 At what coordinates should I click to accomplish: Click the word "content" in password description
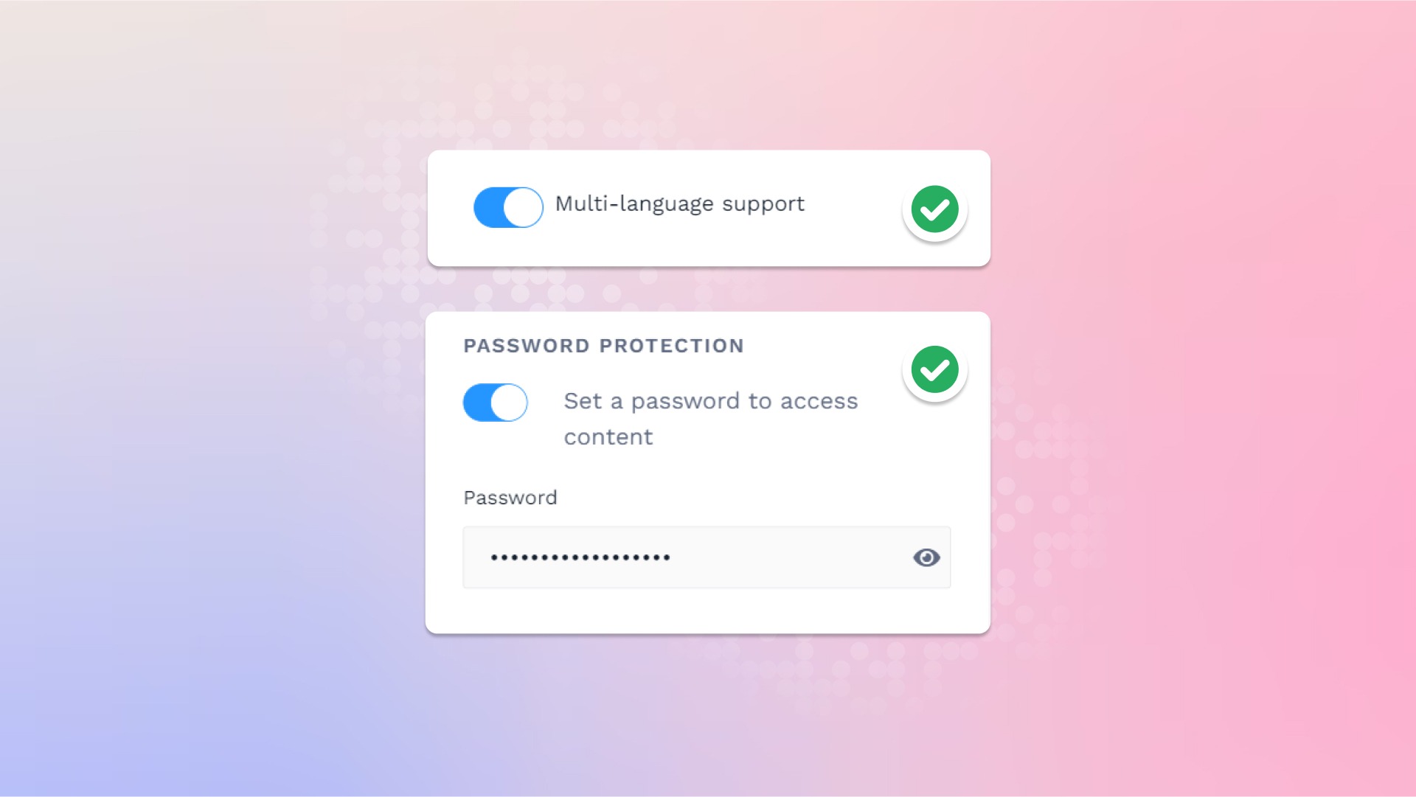pyautogui.click(x=608, y=437)
